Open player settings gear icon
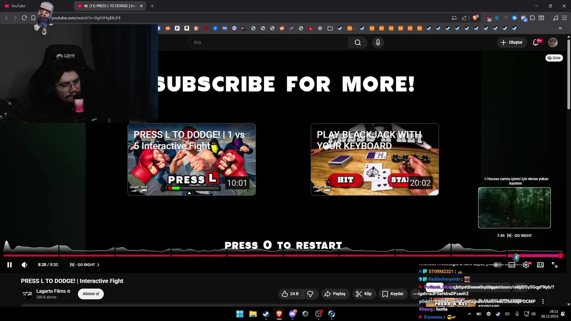 526,265
